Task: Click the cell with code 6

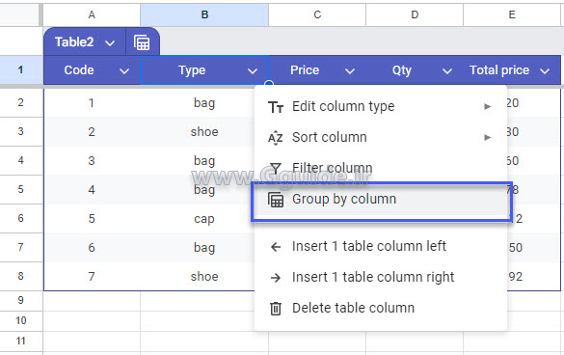Action: pyautogui.click(x=92, y=248)
